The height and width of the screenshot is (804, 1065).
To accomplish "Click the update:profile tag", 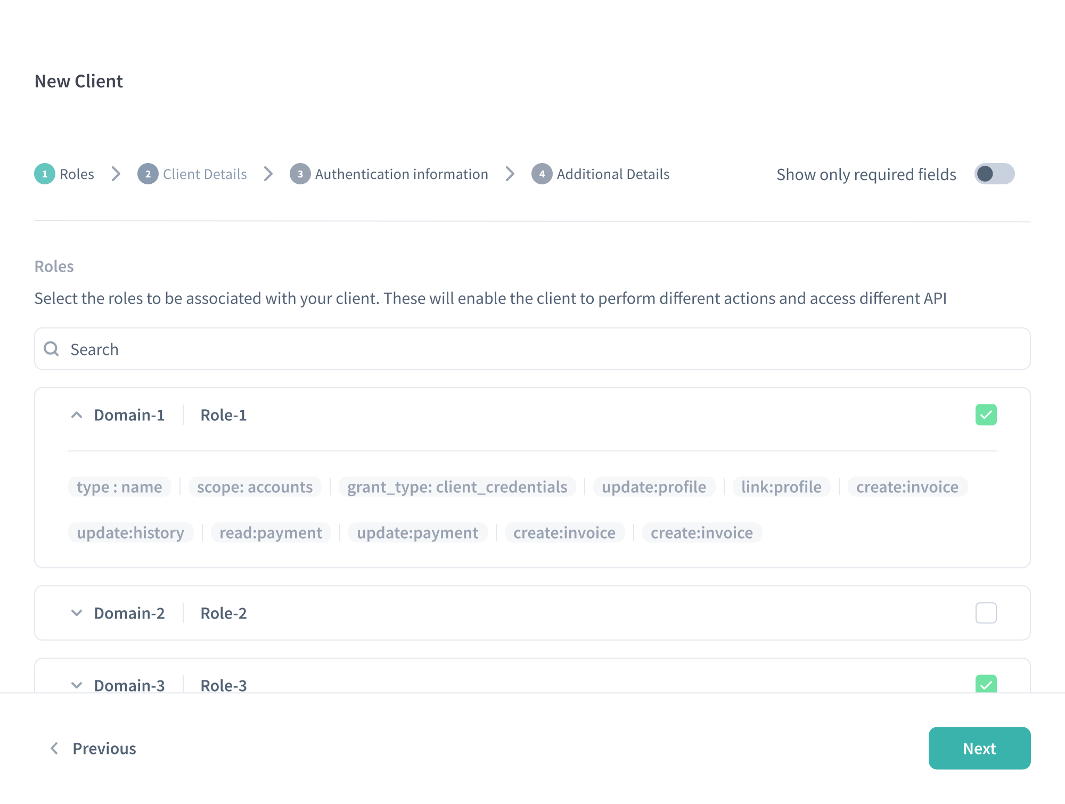I will [x=654, y=487].
